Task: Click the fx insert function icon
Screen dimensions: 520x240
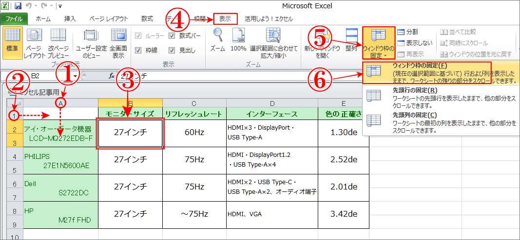Action: click(x=112, y=76)
